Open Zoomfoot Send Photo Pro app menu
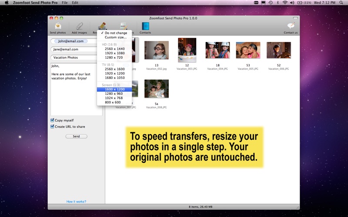Screen dimensions: 348x217 point(35,3)
